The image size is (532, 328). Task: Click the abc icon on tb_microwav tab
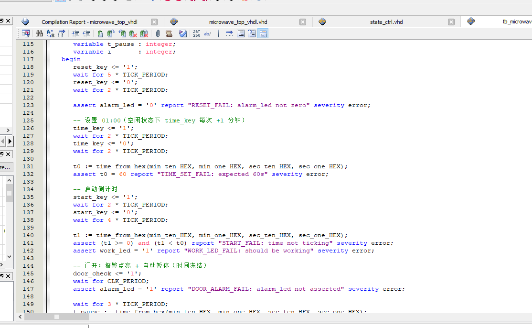470,21
